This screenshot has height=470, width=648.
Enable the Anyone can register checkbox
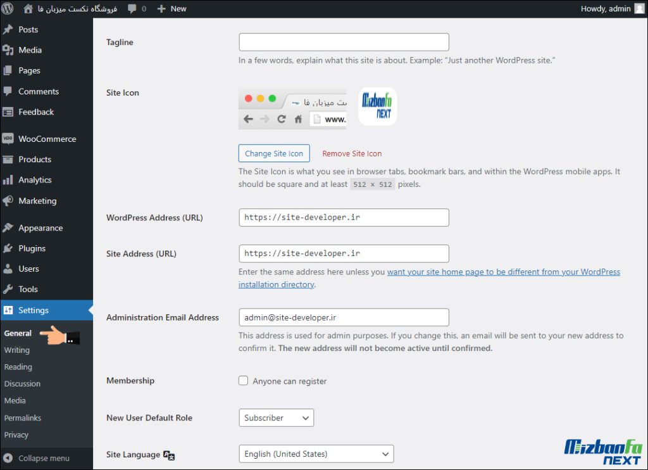click(x=243, y=381)
